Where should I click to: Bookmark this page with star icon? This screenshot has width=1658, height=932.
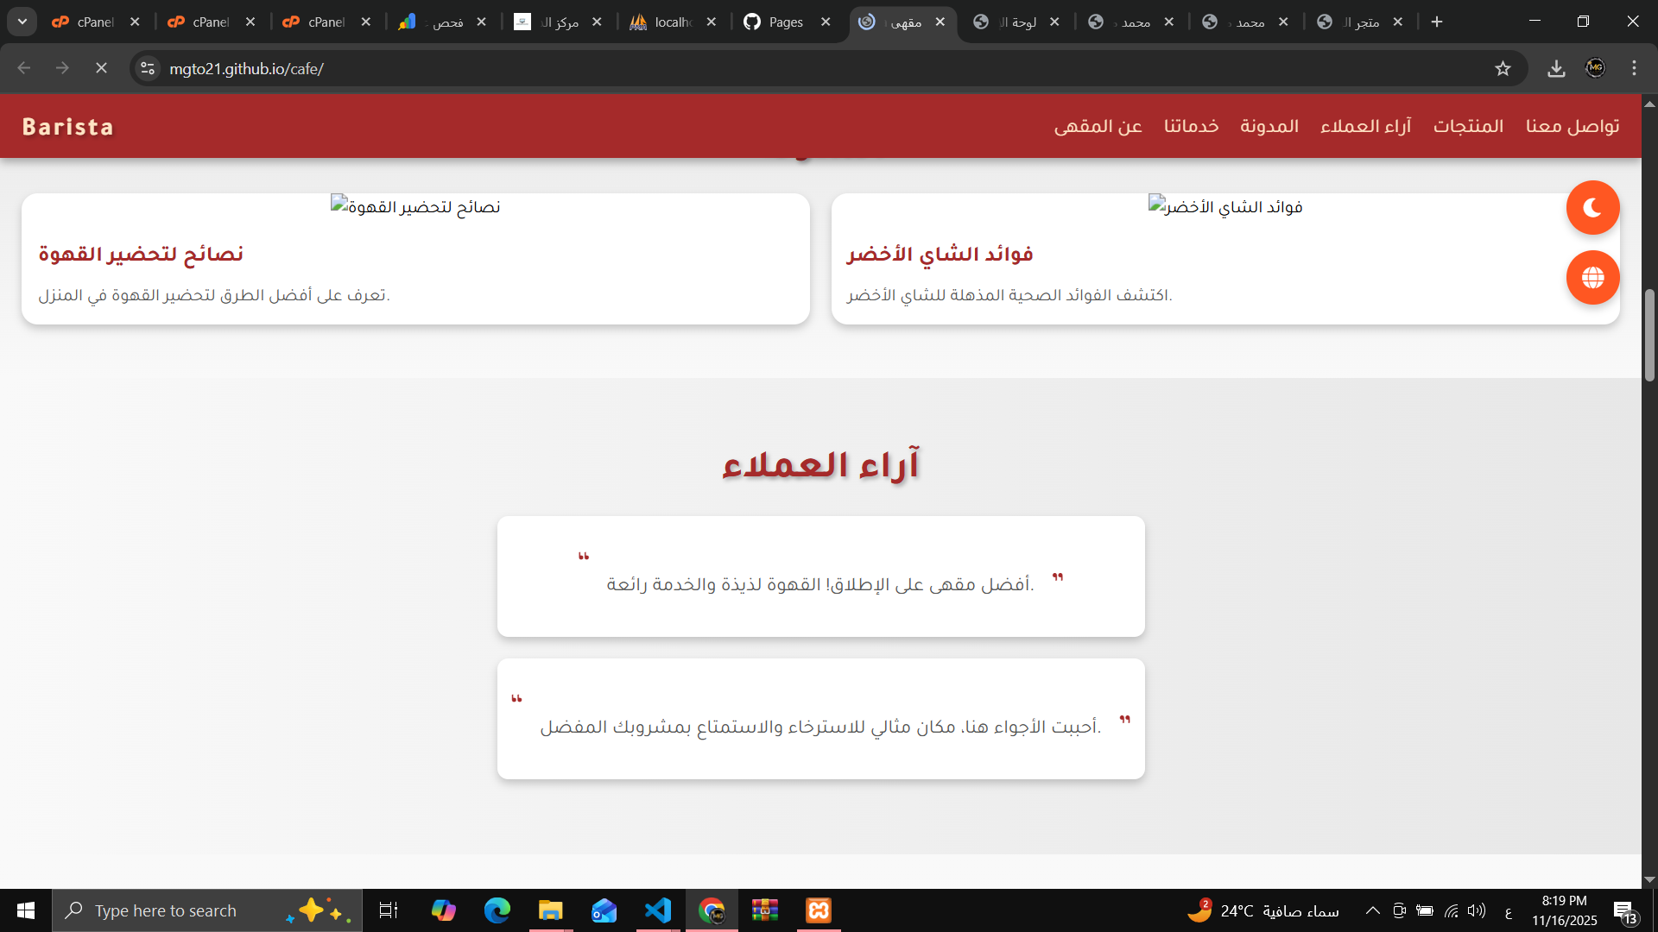tap(1503, 69)
